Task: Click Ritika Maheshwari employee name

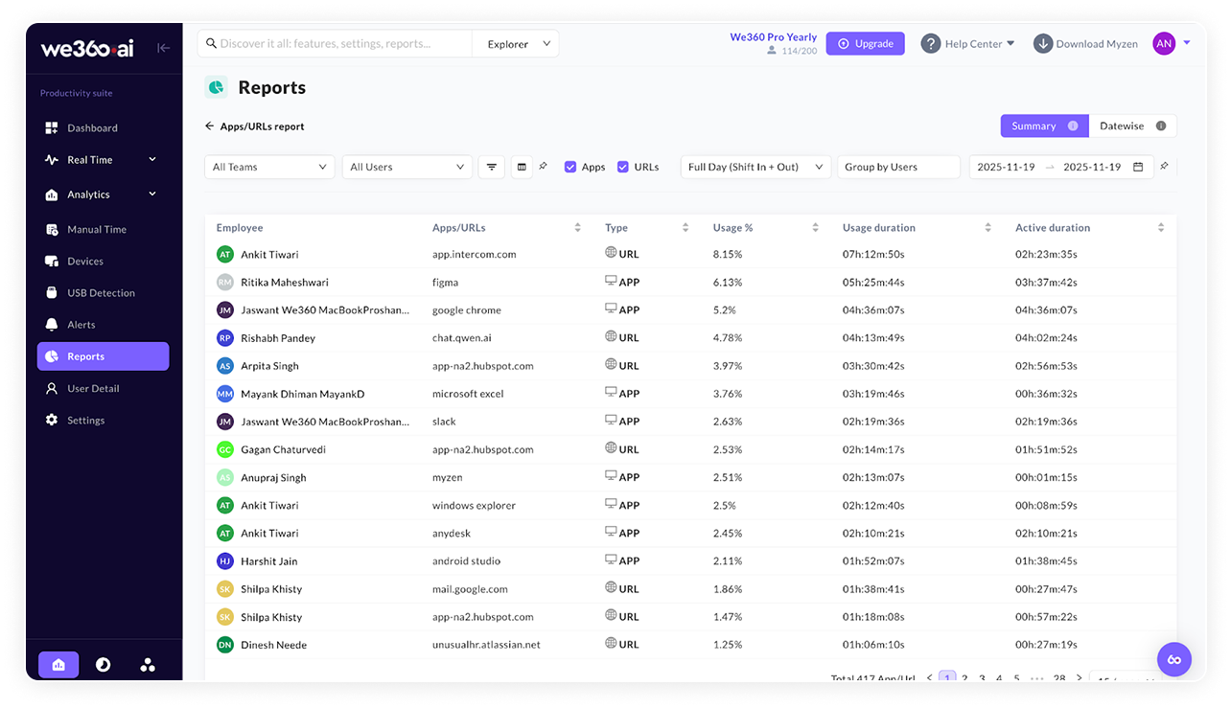Action: (285, 283)
